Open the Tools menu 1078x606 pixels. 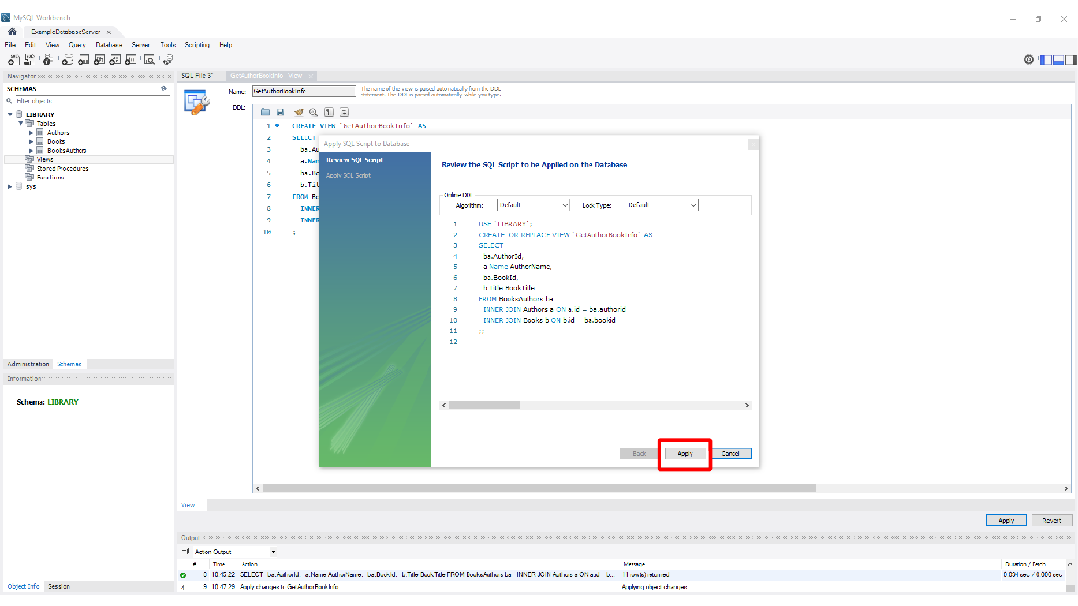[168, 45]
